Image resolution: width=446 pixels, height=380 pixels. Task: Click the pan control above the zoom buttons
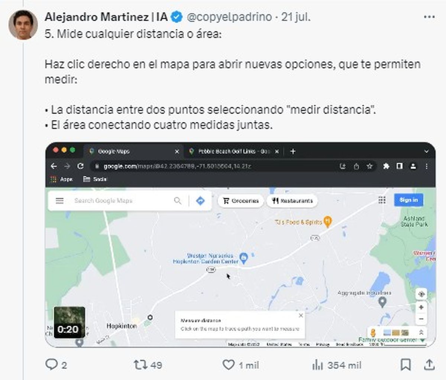point(422,294)
